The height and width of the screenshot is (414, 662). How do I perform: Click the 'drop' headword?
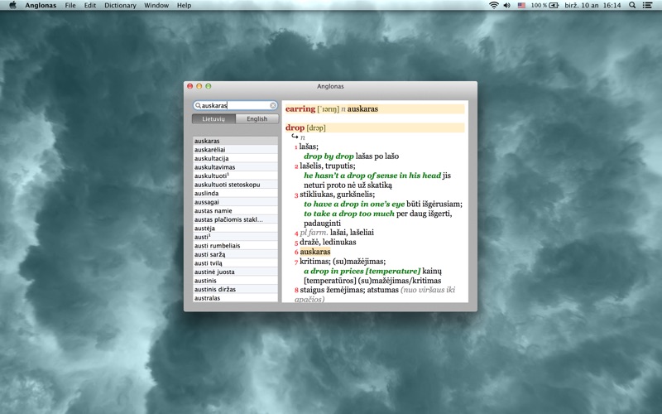click(x=295, y=128)
